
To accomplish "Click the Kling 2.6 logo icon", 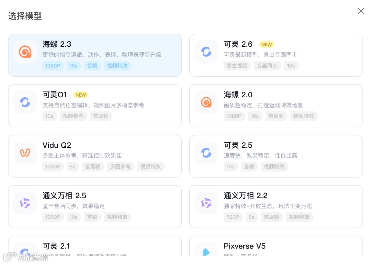I will 206,52.
